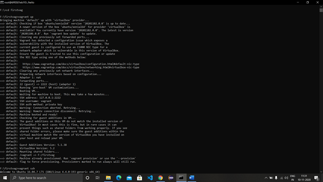Click the 'SSH address: 127.0.0.1:2222' line
Viewport: 323px width, 182px height.
pos(33,97)
